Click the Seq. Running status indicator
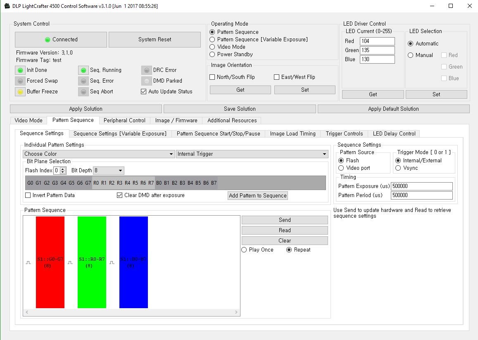 point(83,70)
